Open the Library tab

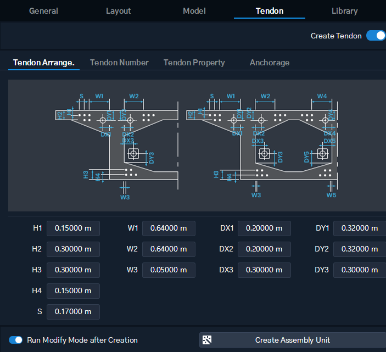[344, 11]
